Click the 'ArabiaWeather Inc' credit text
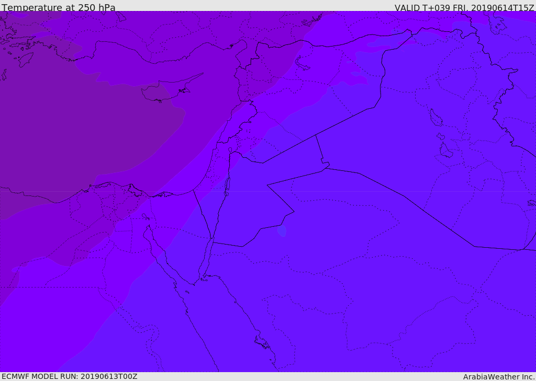536x381 pixels. [x=498, y=377]
